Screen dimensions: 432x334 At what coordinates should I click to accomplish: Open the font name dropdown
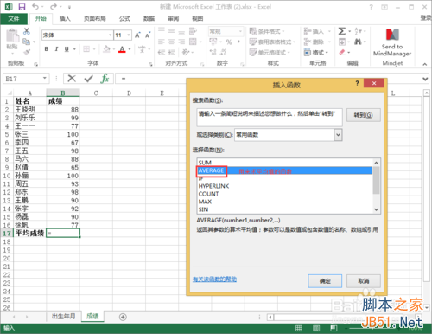[x=110, y=35]
